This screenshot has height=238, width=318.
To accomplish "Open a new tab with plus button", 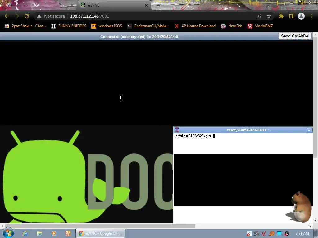I will 158,6.
